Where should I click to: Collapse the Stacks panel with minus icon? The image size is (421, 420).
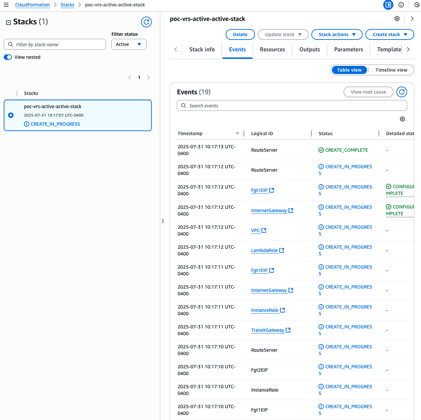(x=8, y=22)
